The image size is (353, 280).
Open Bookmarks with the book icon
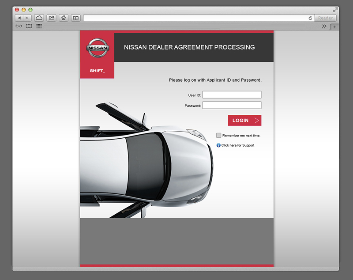75,18
